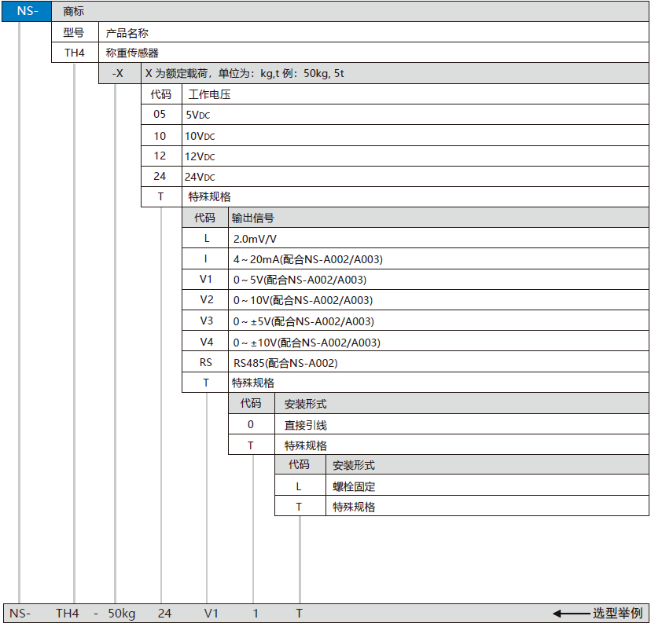Click V1 in the bottom example row
The image size is (651, 623).
point(211,613)
